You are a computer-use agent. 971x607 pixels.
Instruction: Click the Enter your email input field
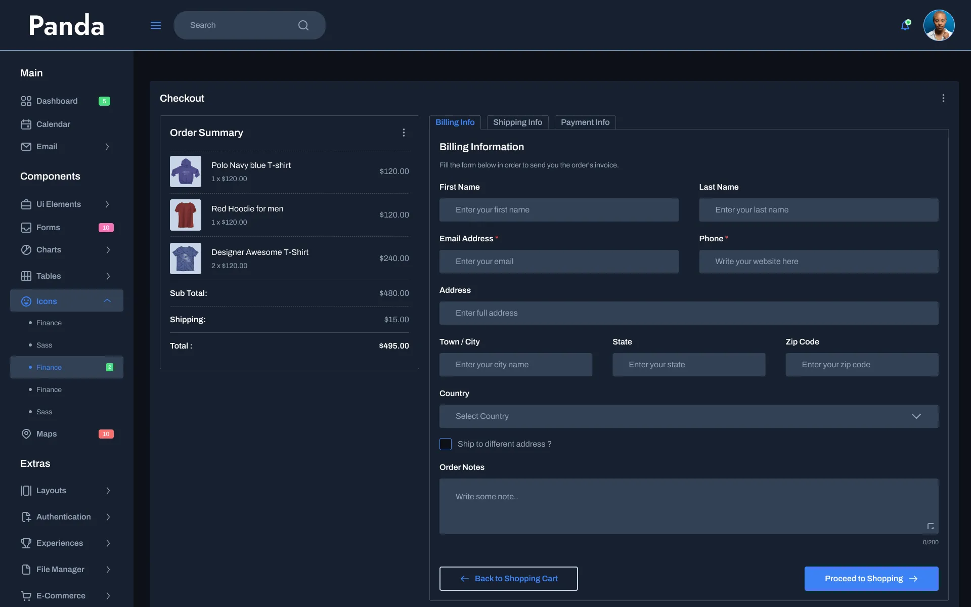click(x=558, y=261)
